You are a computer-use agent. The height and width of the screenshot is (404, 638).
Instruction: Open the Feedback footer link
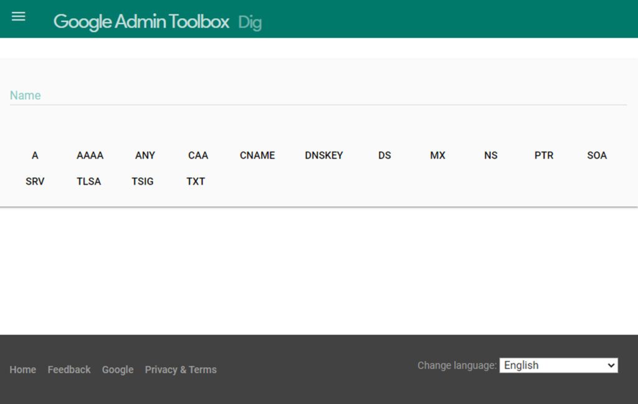tap(69, 369)
